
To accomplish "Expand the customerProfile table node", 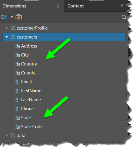I will (x=7, y=28).
